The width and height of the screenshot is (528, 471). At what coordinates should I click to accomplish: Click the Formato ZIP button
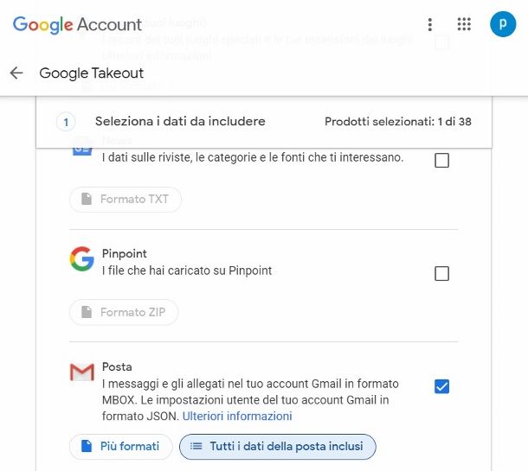tap(123, 313)
